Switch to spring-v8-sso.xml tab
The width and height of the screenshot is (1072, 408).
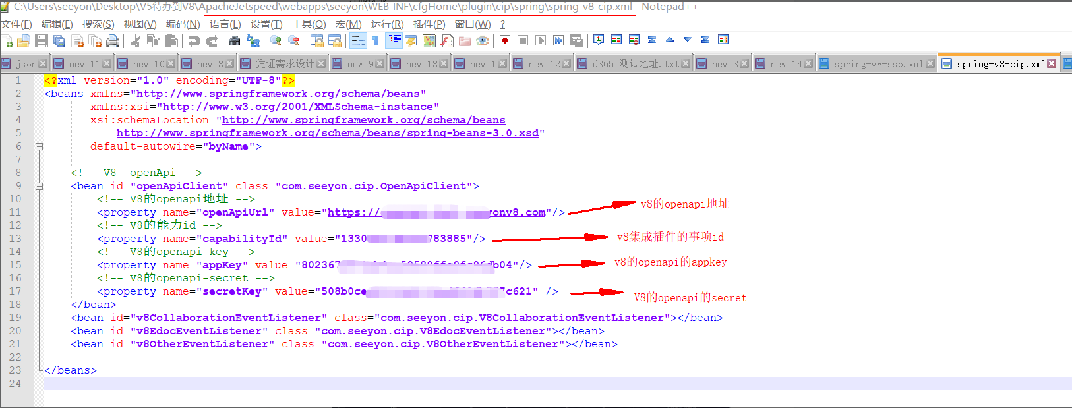tap(876, 64)
